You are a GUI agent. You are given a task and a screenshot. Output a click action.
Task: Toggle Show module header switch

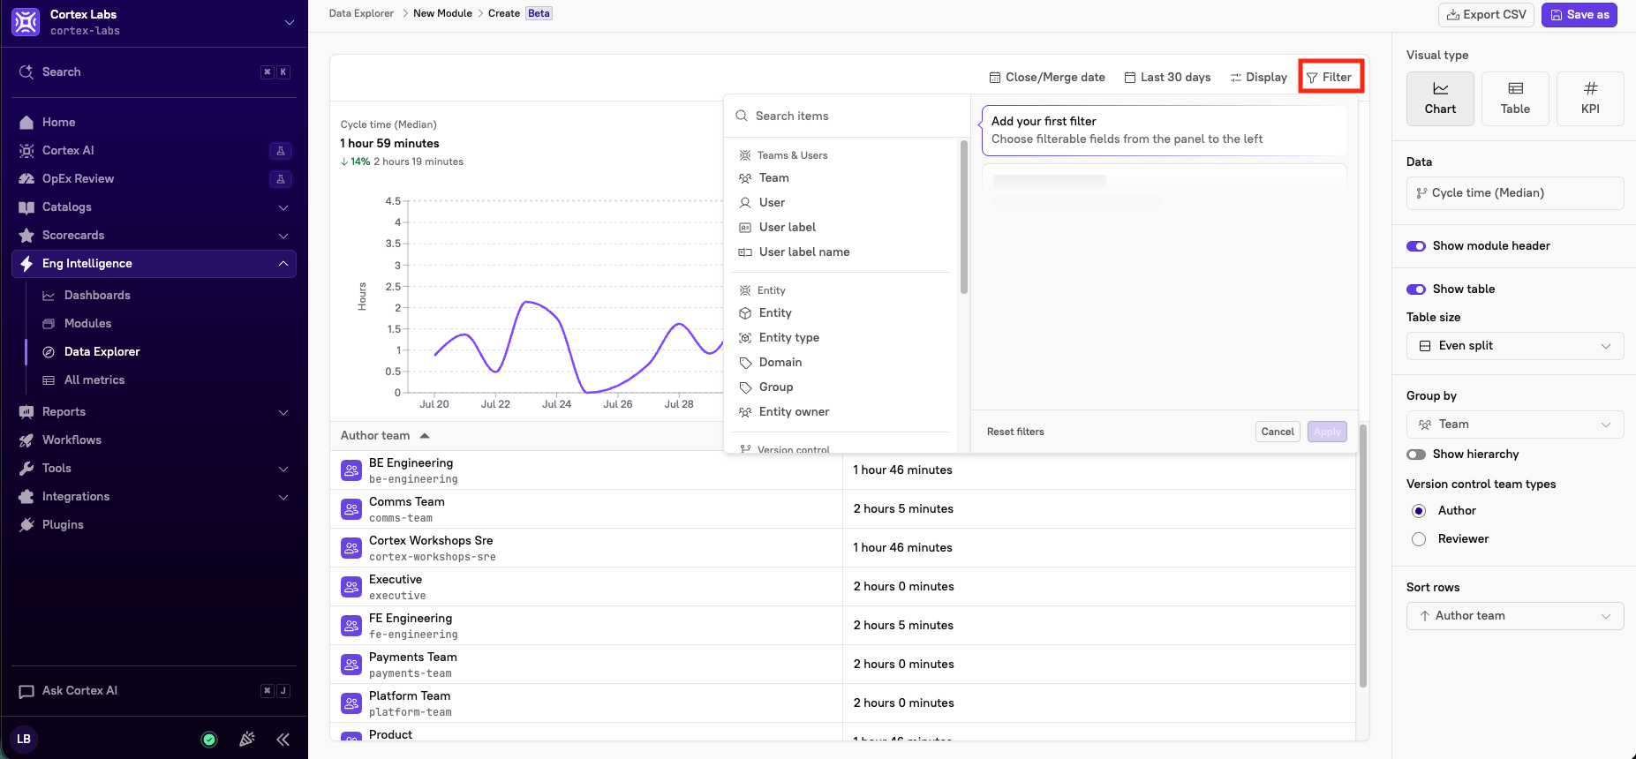[1416, 246]
